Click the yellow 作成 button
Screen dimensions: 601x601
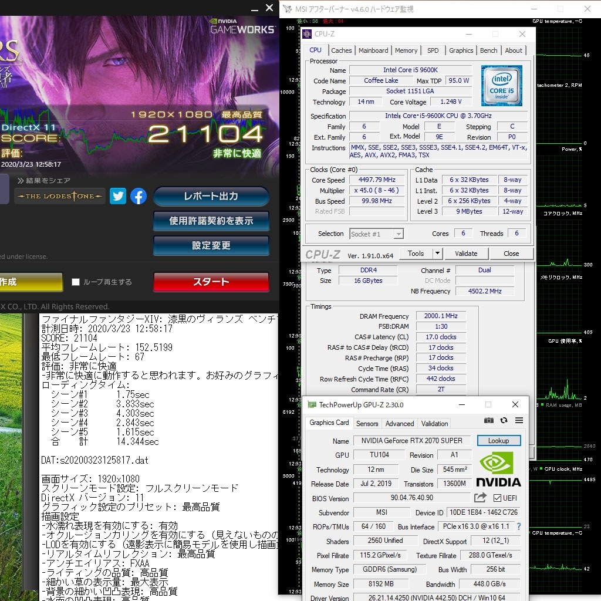pyautogui.click(x=31, y=282)
